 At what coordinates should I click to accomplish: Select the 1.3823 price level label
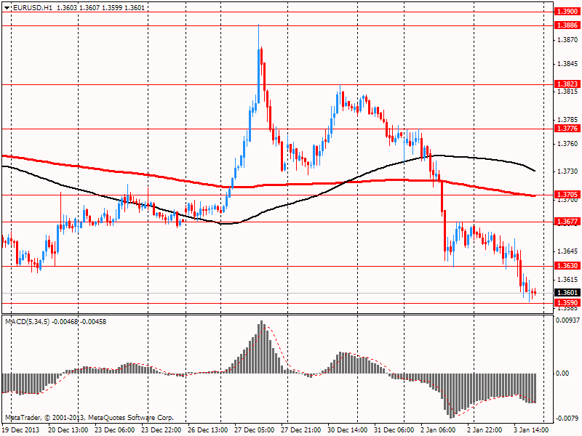pyautogui.click(x=567, y=84)
